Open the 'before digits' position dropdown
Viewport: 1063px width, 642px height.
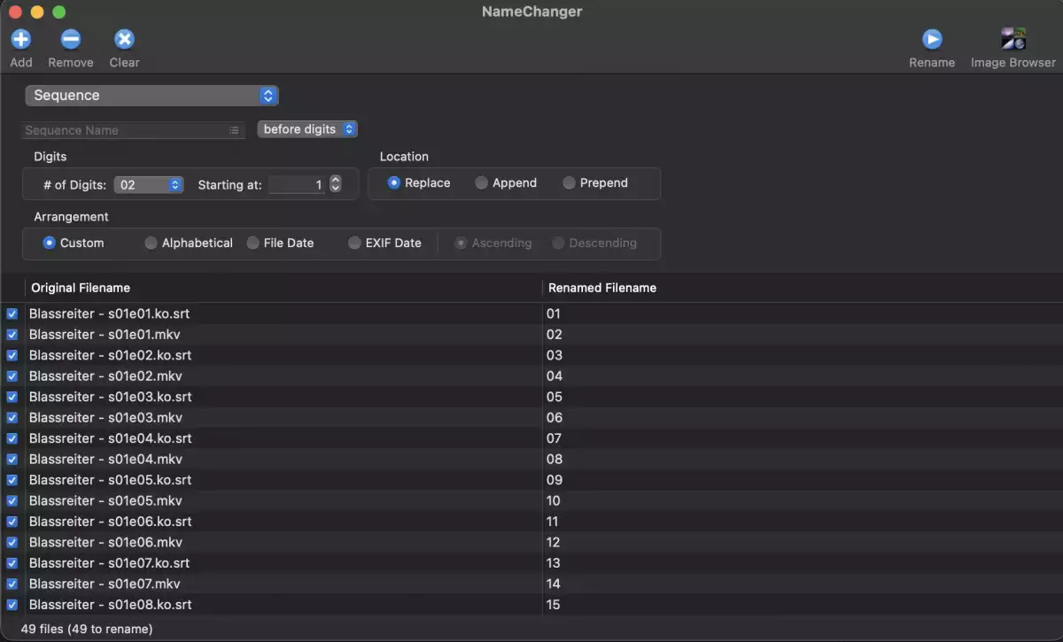307,129
